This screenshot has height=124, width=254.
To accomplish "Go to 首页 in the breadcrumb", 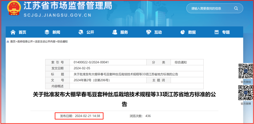I will pos(13,42).
